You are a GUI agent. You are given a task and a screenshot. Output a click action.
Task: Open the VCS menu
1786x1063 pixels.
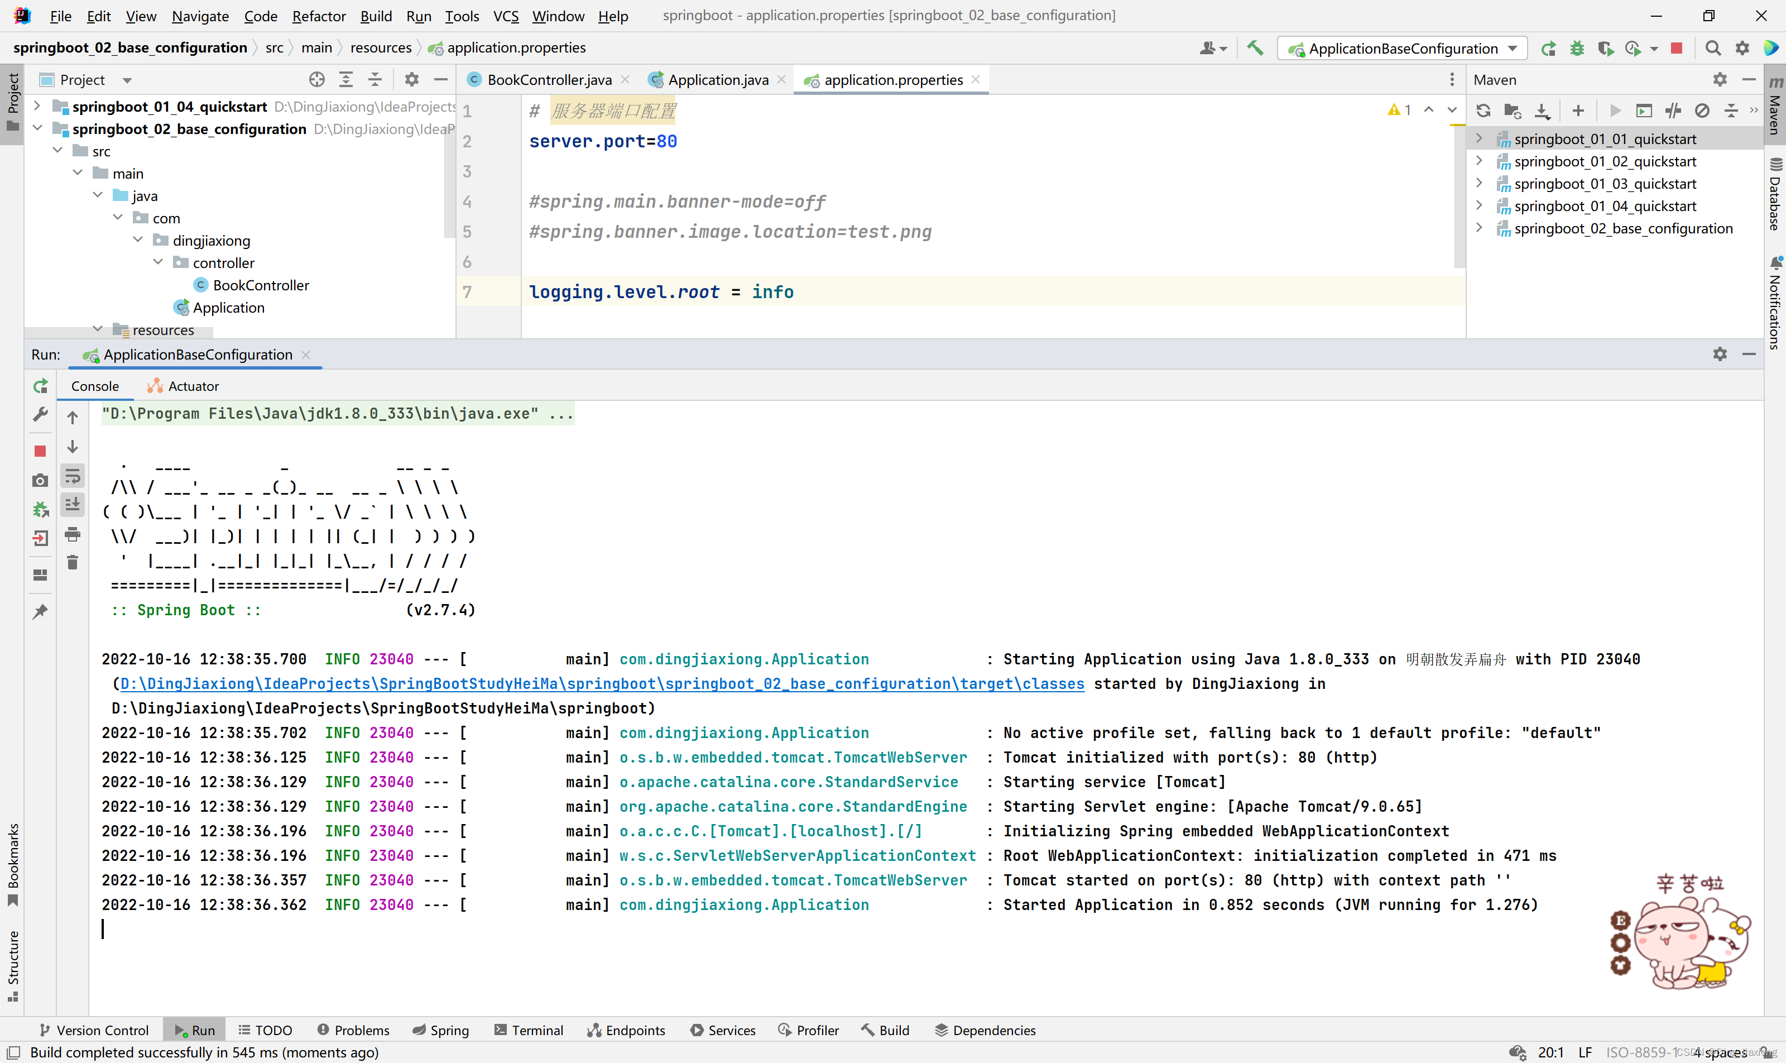[506, 16]
